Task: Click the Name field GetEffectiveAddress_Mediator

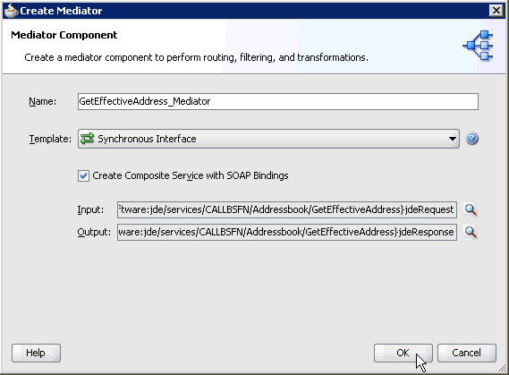Action: (x=278, y=101)
